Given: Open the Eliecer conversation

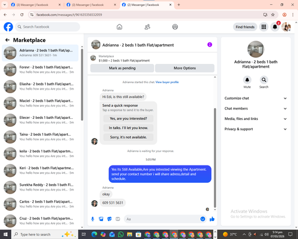Looking at the screenshot, I should click(x=40, y=120).
